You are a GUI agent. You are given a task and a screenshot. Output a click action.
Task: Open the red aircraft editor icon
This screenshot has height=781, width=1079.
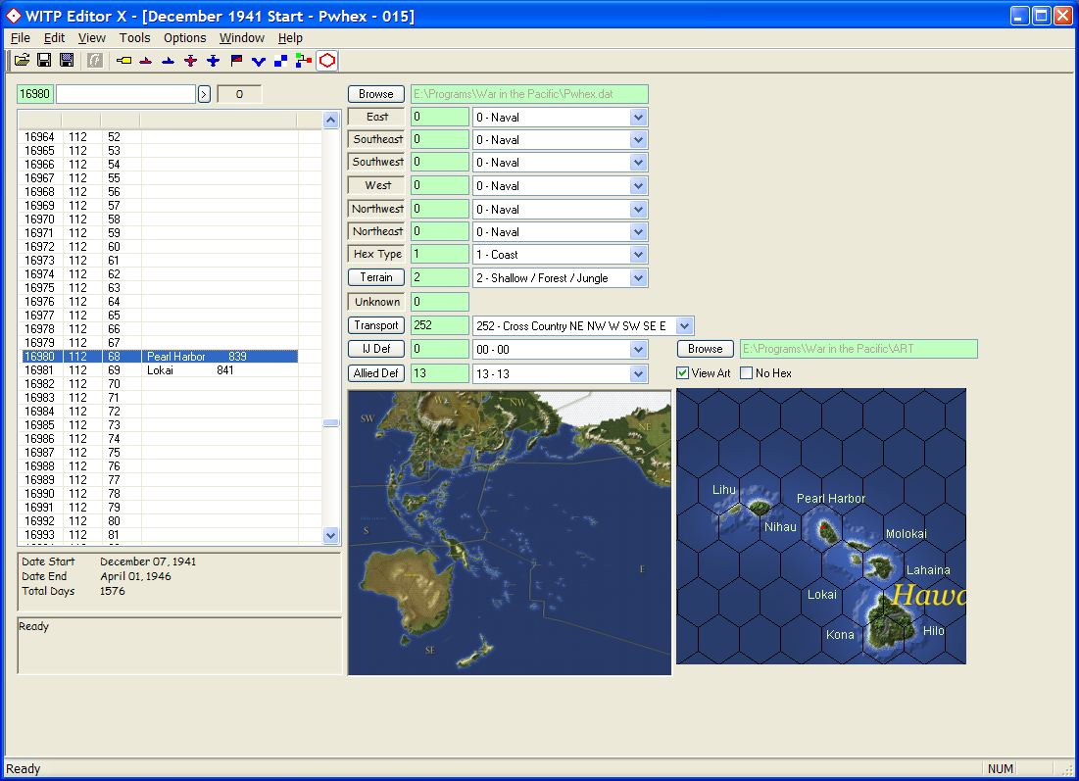[x=191, y=61]
